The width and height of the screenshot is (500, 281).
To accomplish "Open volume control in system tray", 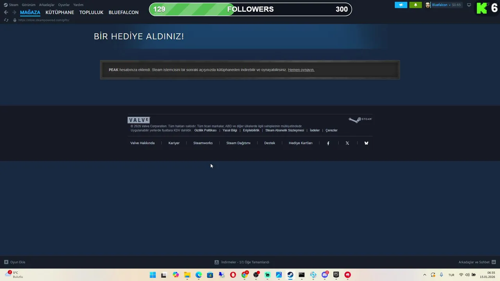I will [x=467, y=275].
